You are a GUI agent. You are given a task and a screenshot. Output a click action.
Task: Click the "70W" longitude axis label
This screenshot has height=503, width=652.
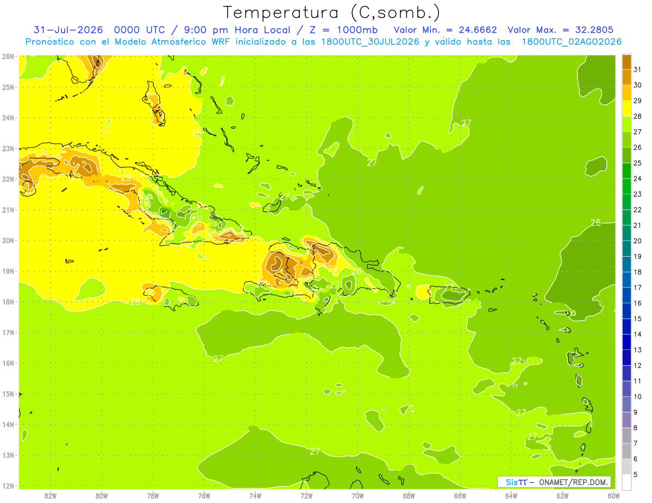358,495
